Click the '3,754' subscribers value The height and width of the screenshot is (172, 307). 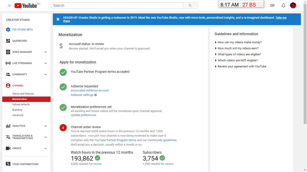tap(150, 158)
